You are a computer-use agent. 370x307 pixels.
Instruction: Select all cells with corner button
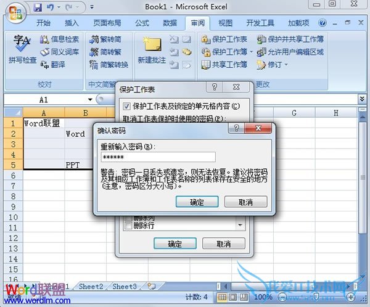[x=13, y=113]
